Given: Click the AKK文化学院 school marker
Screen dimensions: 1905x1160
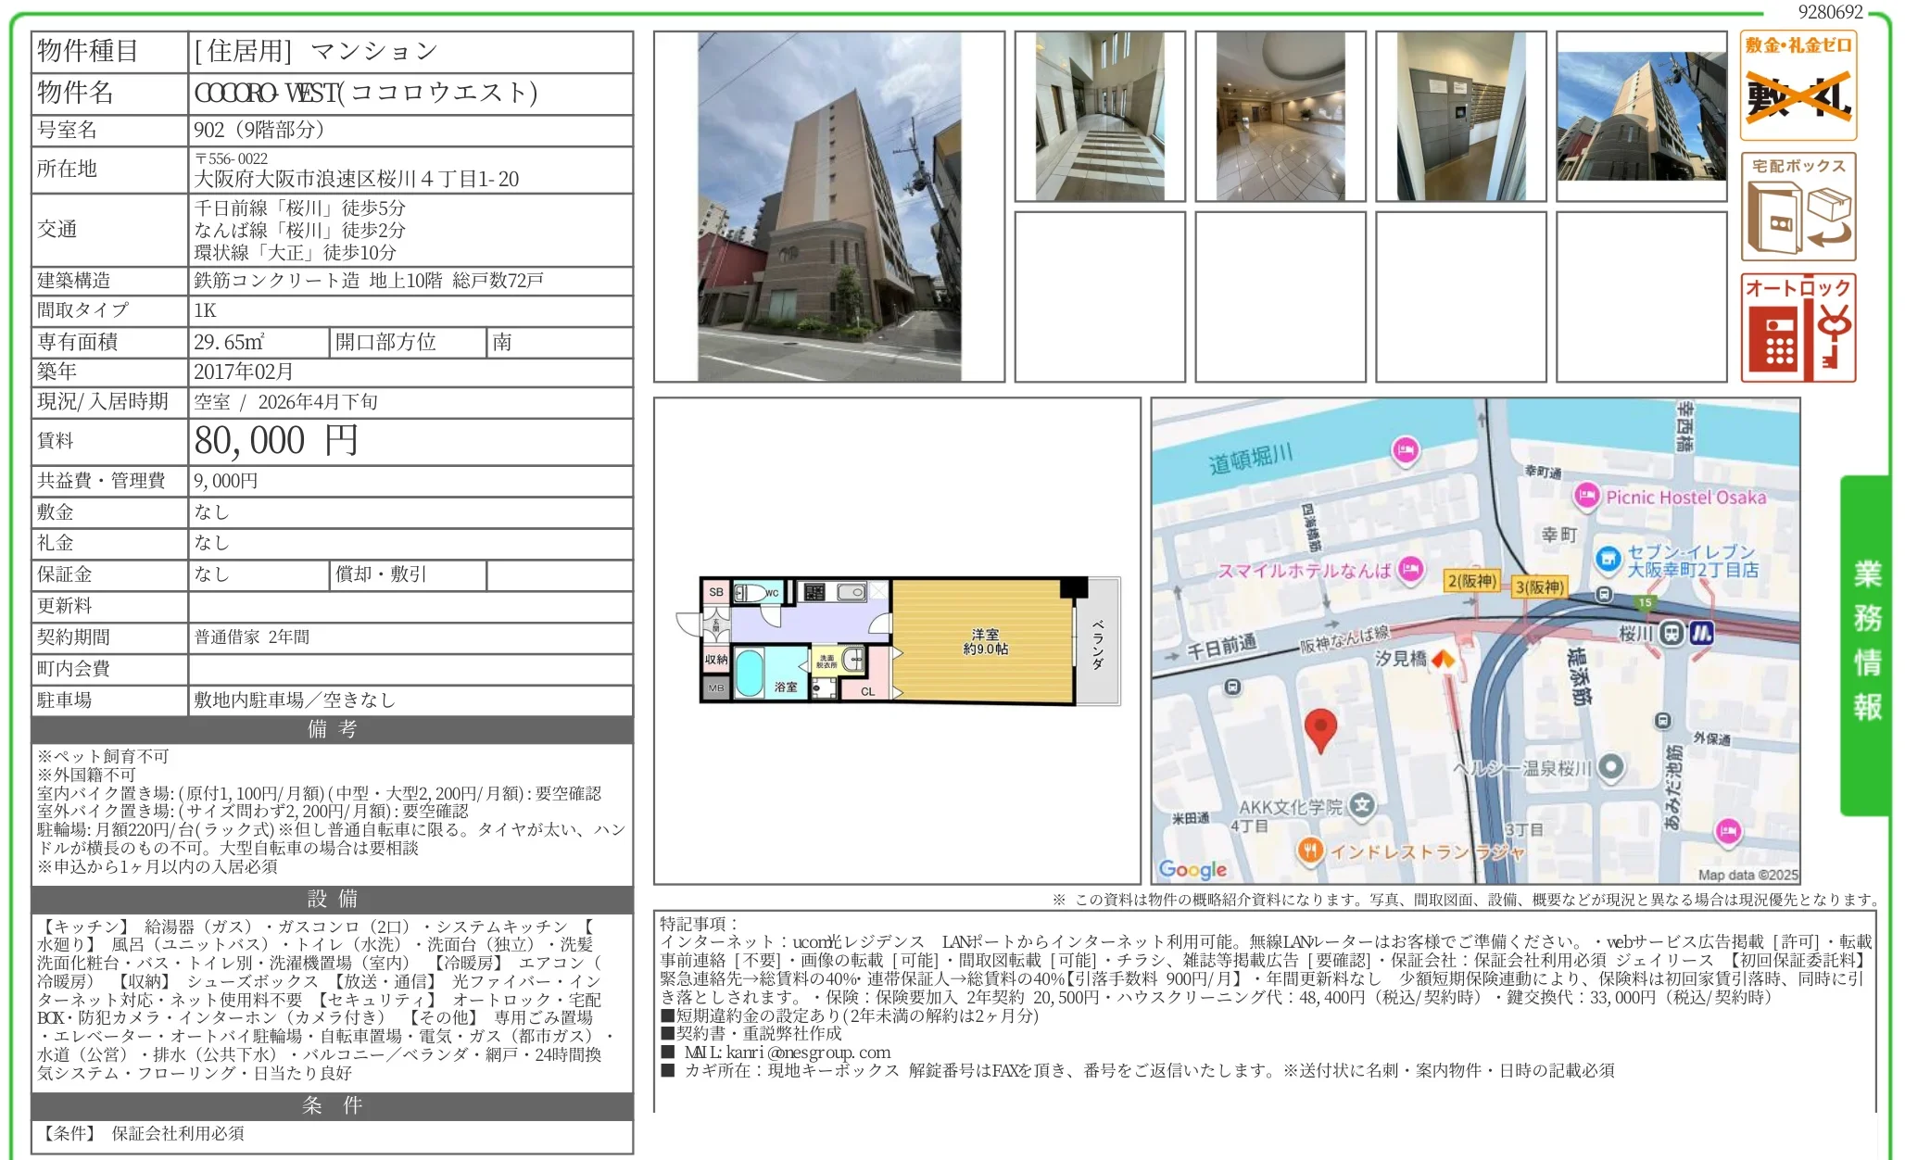Looking at the screenshot, I should [x=1361, y=805].
